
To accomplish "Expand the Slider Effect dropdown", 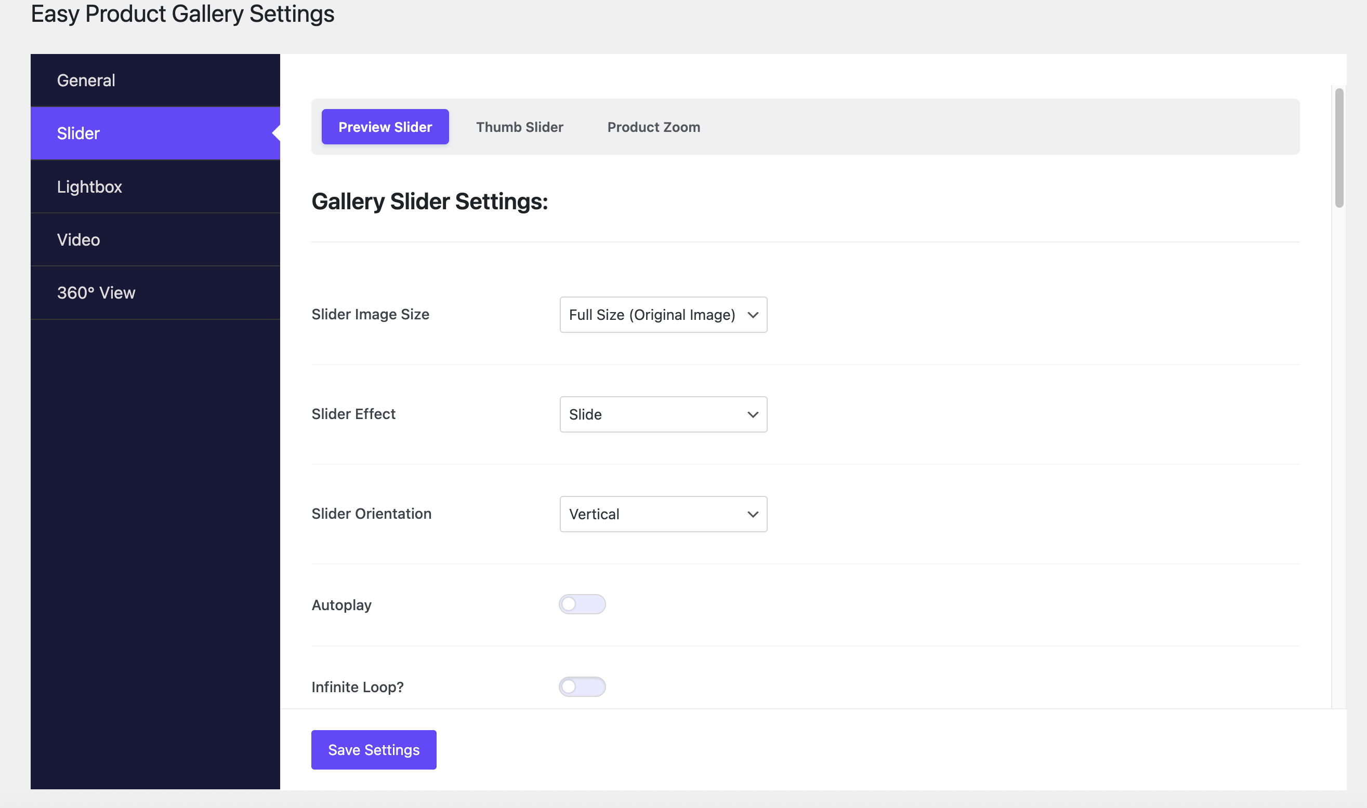I will tap(663, 414).
